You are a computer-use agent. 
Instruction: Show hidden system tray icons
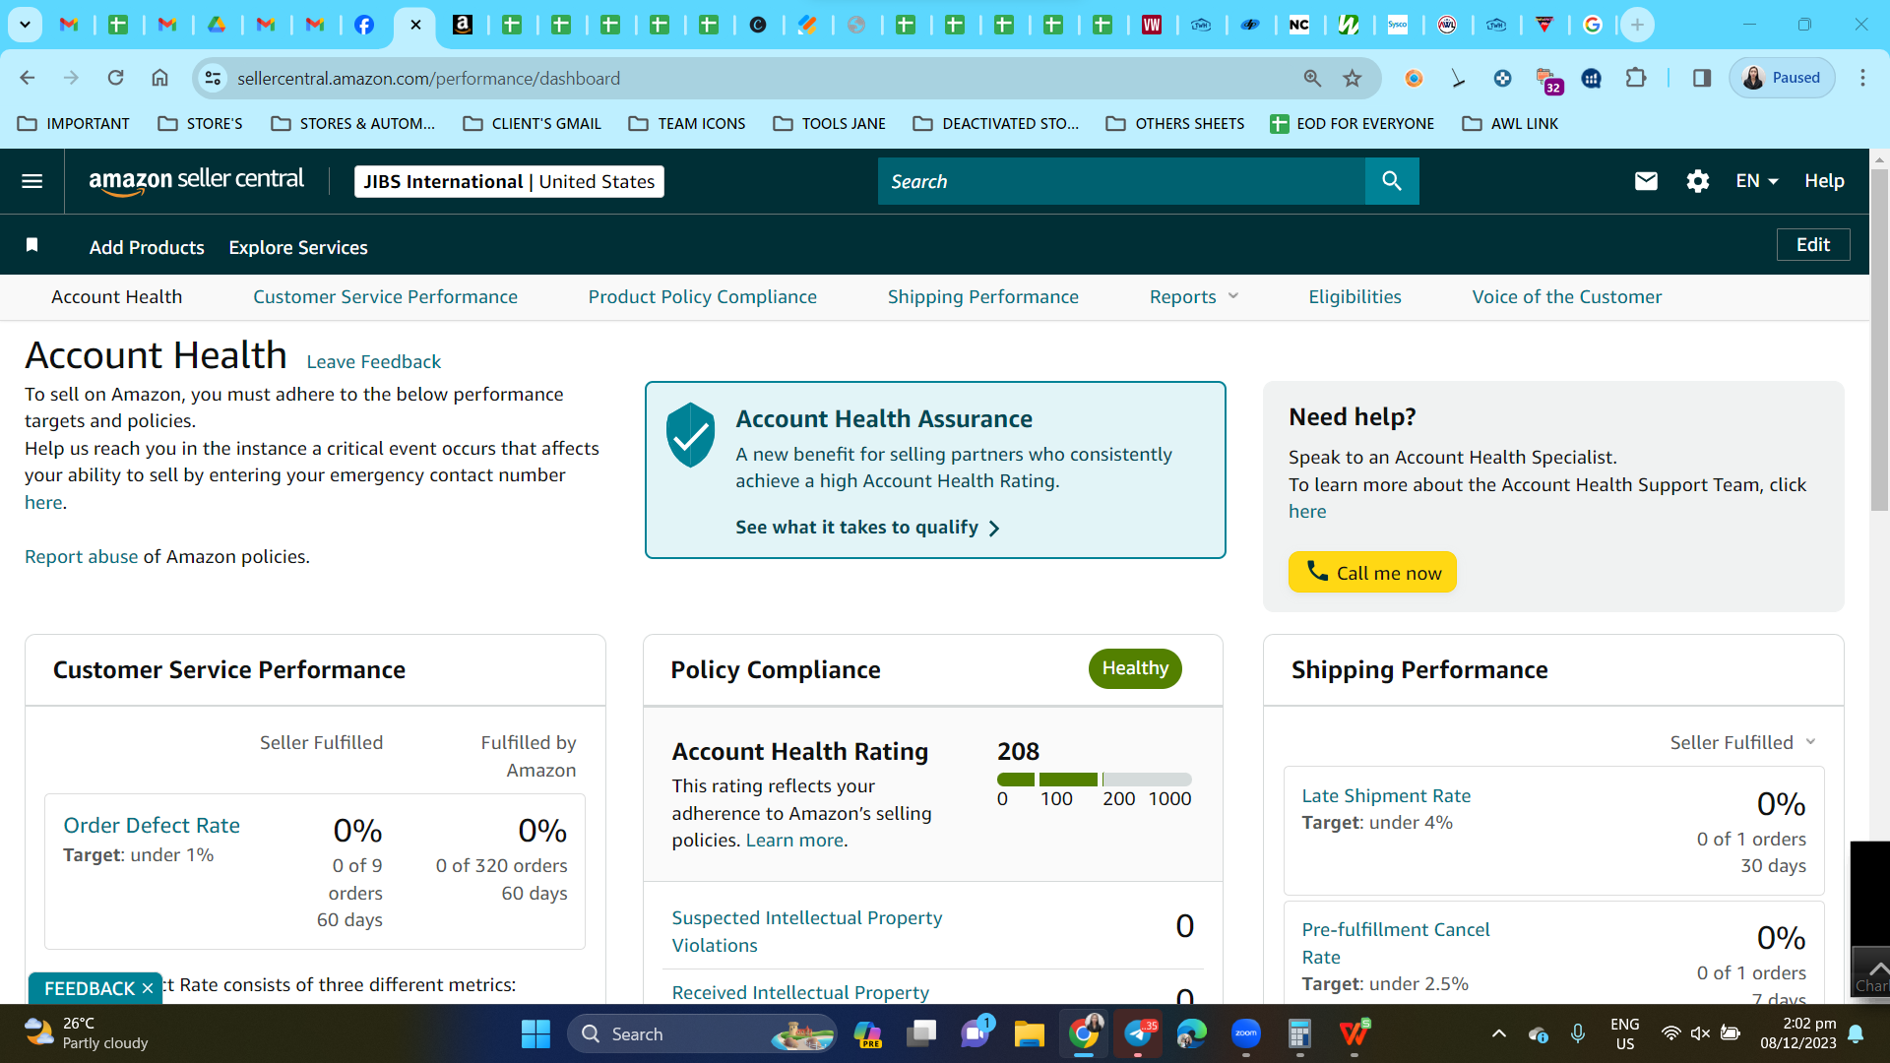[1498, 1033]
